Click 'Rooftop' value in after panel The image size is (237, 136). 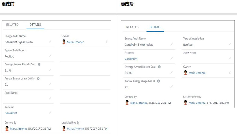tap(188, 45)
